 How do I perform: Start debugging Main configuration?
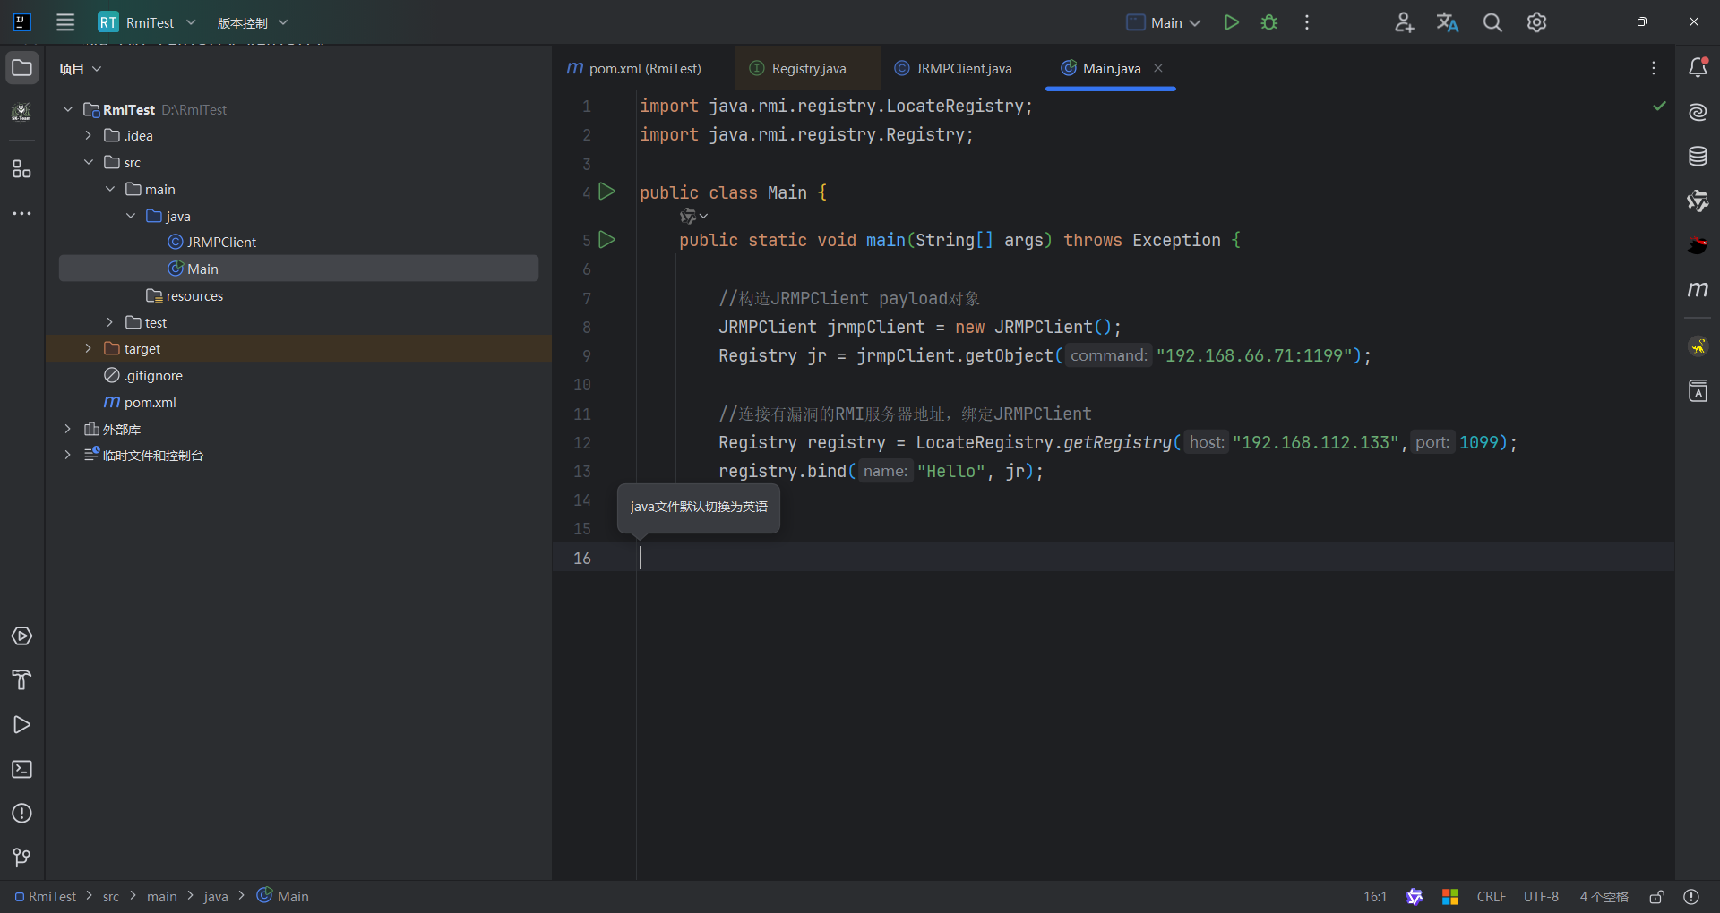click(1269, 22)
